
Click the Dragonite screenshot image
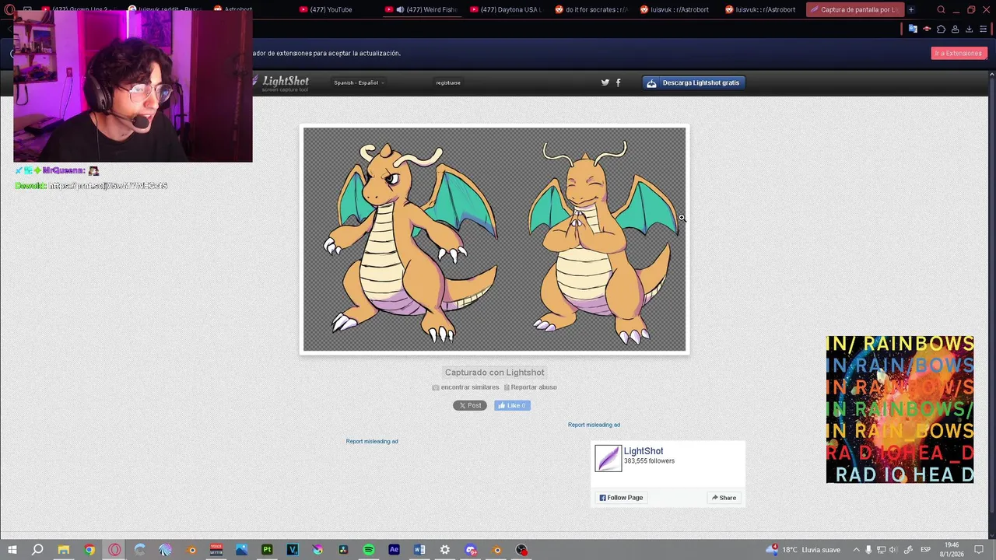[x=495, y=240]
